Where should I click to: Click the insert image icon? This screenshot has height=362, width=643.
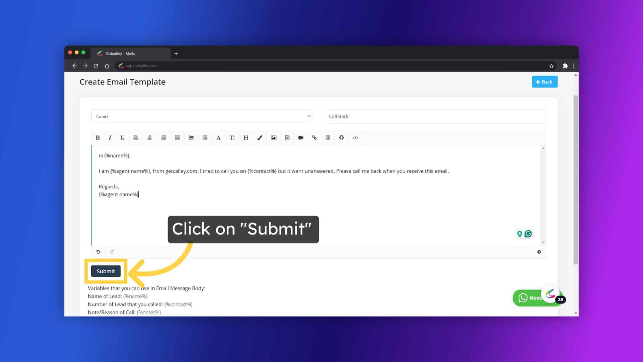273,138
